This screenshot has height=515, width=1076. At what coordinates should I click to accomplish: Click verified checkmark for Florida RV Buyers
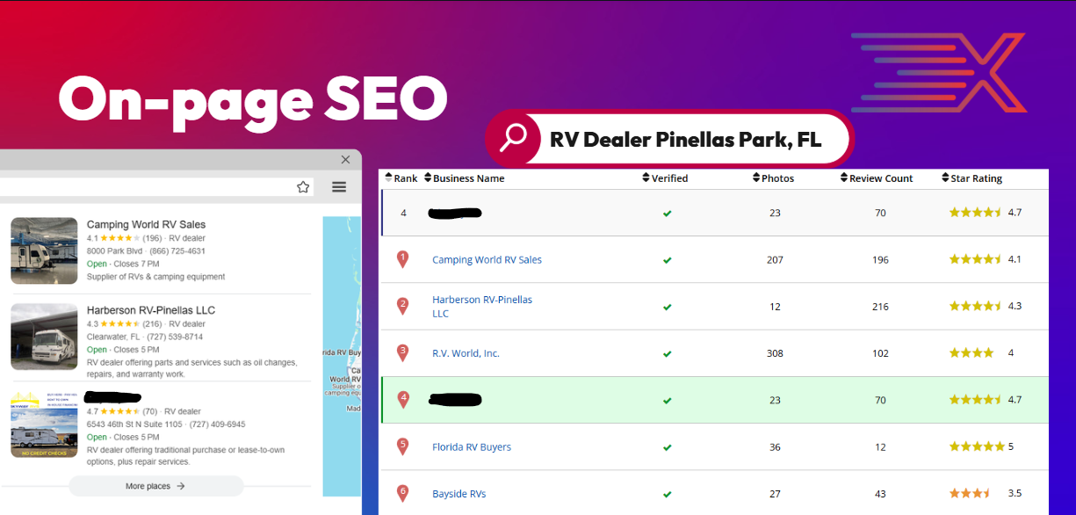[668, 447]
